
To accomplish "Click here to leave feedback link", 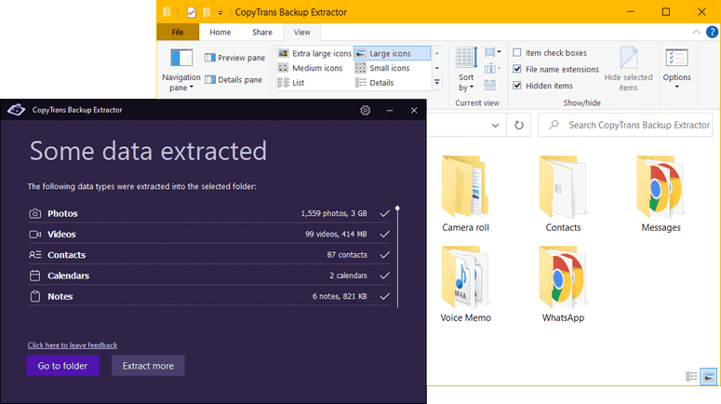I will 73,345.
